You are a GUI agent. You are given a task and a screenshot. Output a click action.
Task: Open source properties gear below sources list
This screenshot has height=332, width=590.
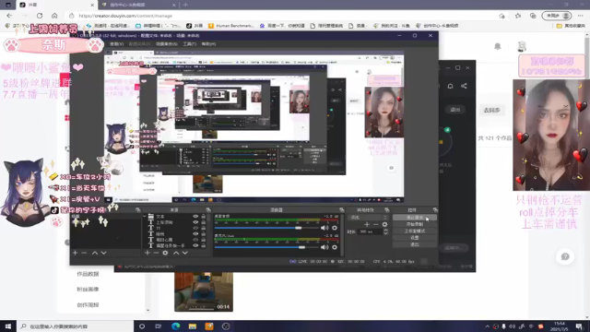165,253
